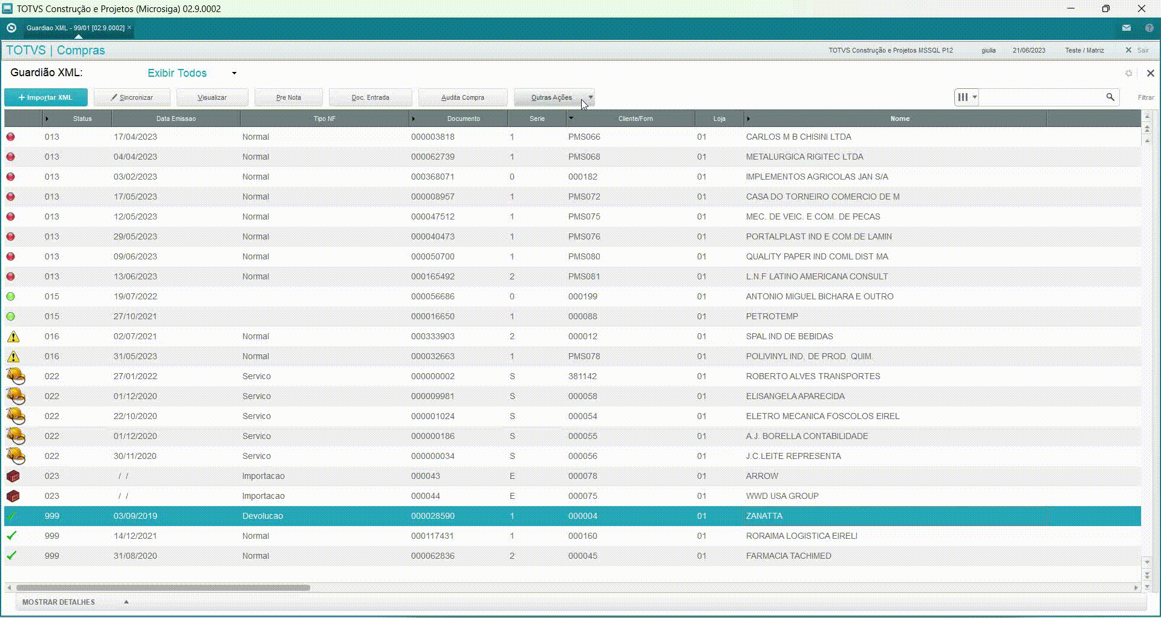The width and height of the screenshot is (1161, 618).
Task: Click the Sincronizar button
Action: (x=132, y=97)
